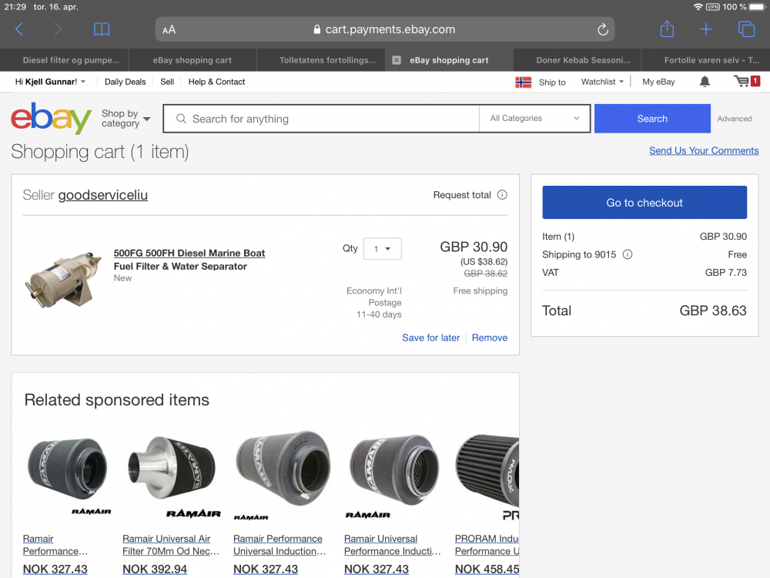This screenshot has width=770, height=578.
Task: Open 500FG 500FH Diesel Marine Boat listing
Action: (x=189, y=260)
